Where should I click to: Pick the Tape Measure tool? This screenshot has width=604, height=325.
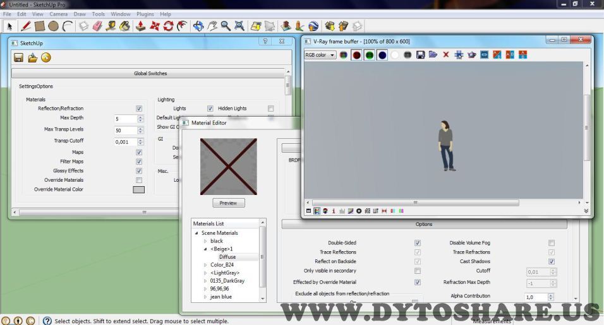click(x=111, y=26)
